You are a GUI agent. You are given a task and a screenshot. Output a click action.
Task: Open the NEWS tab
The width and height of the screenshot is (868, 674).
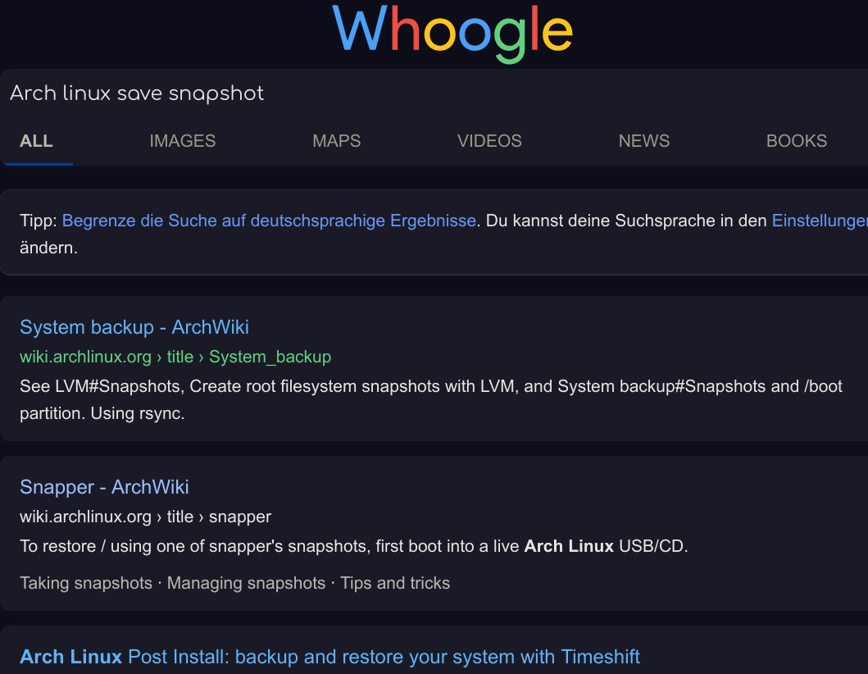(643, 141)
